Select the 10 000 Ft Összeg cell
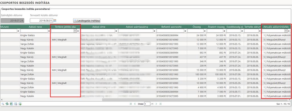292x111 pixels. click(x=197, y=83)
